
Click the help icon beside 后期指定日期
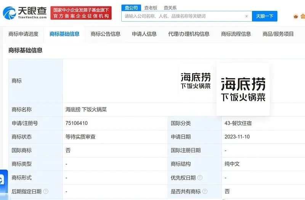tap(46, 192)
